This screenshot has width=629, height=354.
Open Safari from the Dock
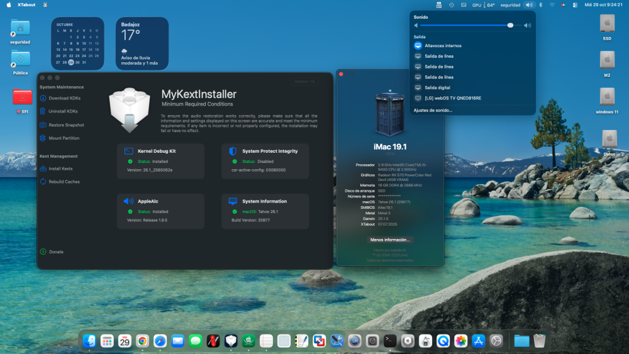(x=160, y=341)
